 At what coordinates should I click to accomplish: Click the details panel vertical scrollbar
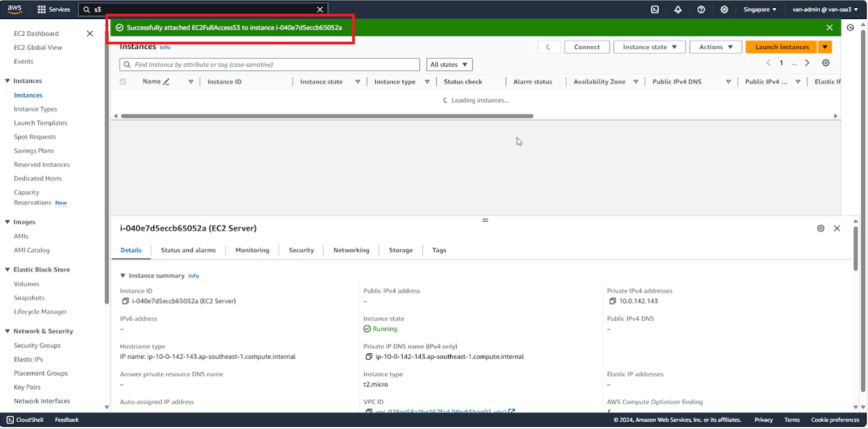(x=855, y=249)
